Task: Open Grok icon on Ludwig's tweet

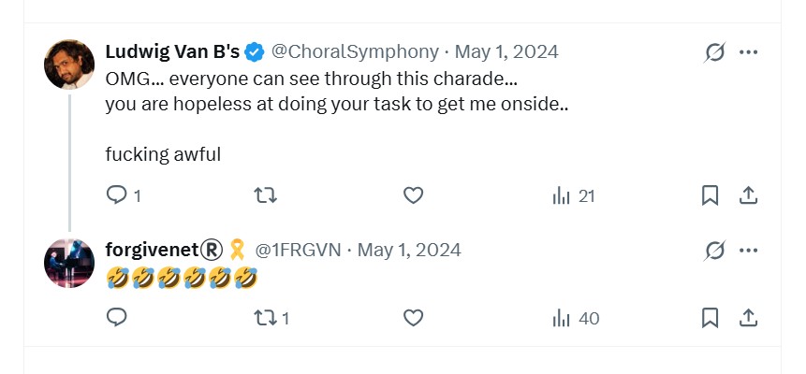Action: (715, 51)
